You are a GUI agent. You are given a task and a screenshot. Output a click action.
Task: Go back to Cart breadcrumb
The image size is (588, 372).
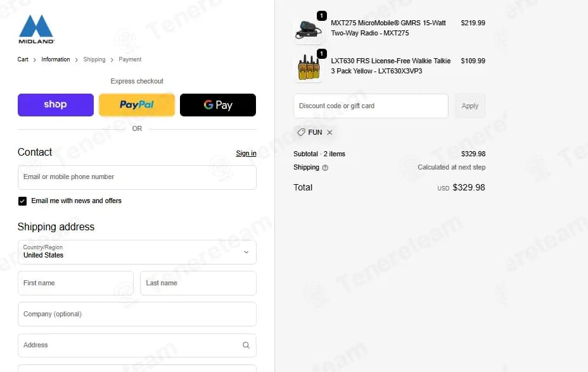pos(23,59)
